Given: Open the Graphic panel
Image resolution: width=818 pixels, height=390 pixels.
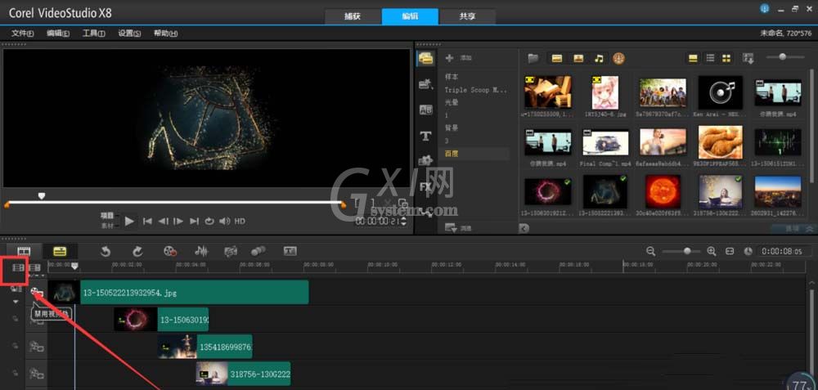Looking at the screenshot, I should tap(425, 160).
